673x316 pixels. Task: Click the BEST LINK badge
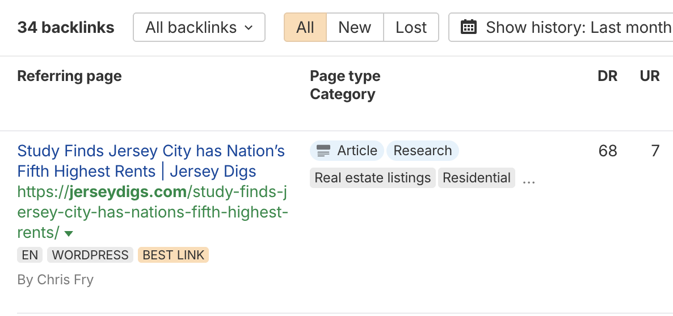point(173,255)
